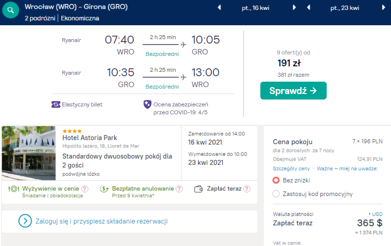This screenshot has width=391, height=246.
Task: Open help for Bezpłatne anulowanie
Action: [179, 189]
